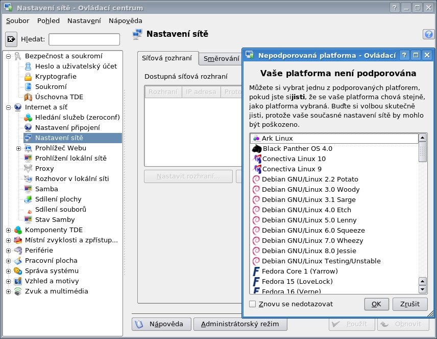Click the platform list bottom scroll-down arrow

coord(423,289)
